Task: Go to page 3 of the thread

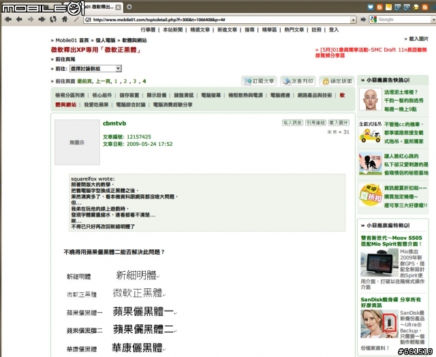Action: point(135,81)
